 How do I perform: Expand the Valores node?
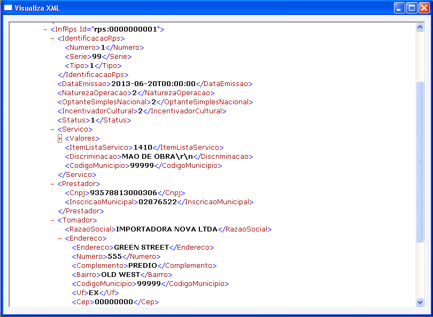(x=60, y=138)
